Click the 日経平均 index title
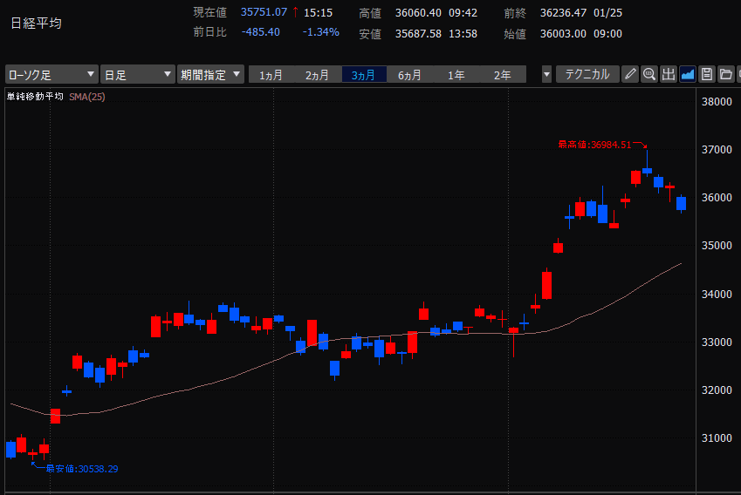 (37, 24)
